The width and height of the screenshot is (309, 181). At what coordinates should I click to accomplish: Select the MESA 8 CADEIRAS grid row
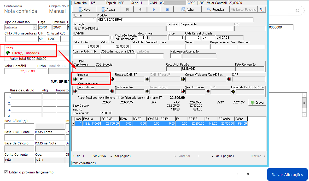160,124
